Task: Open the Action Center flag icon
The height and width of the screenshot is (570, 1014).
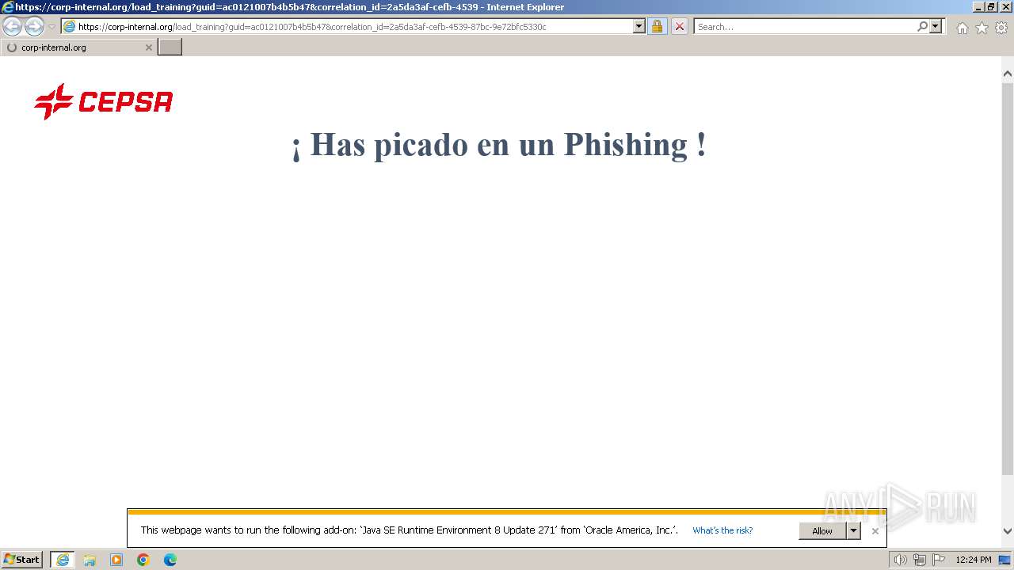Action: tap(939, 560)
